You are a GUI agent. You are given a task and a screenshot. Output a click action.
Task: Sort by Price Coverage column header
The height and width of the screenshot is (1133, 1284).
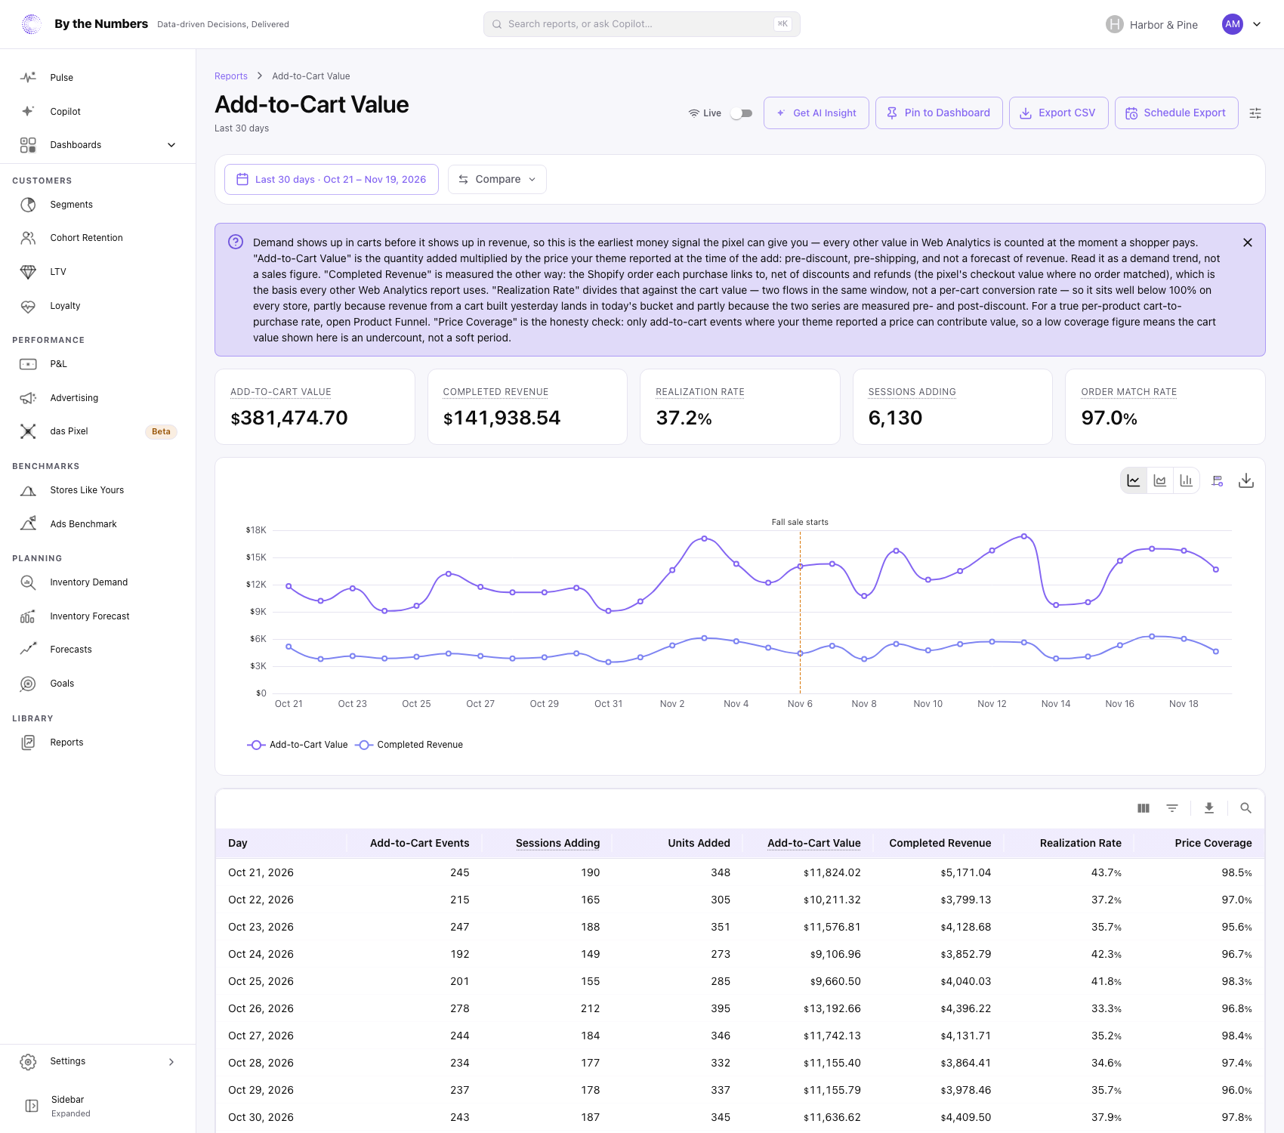(x=1213, y=843)
